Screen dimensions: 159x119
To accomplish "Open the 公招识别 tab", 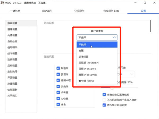I will (79, 11).
